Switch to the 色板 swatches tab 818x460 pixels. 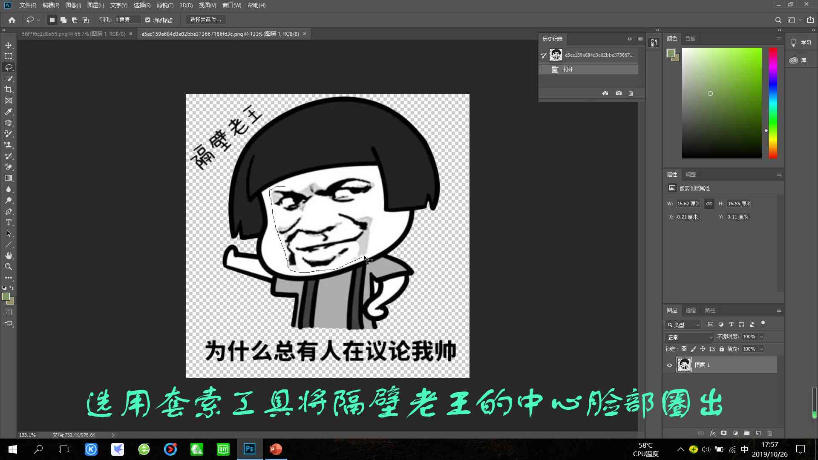[x=690, y=38]
